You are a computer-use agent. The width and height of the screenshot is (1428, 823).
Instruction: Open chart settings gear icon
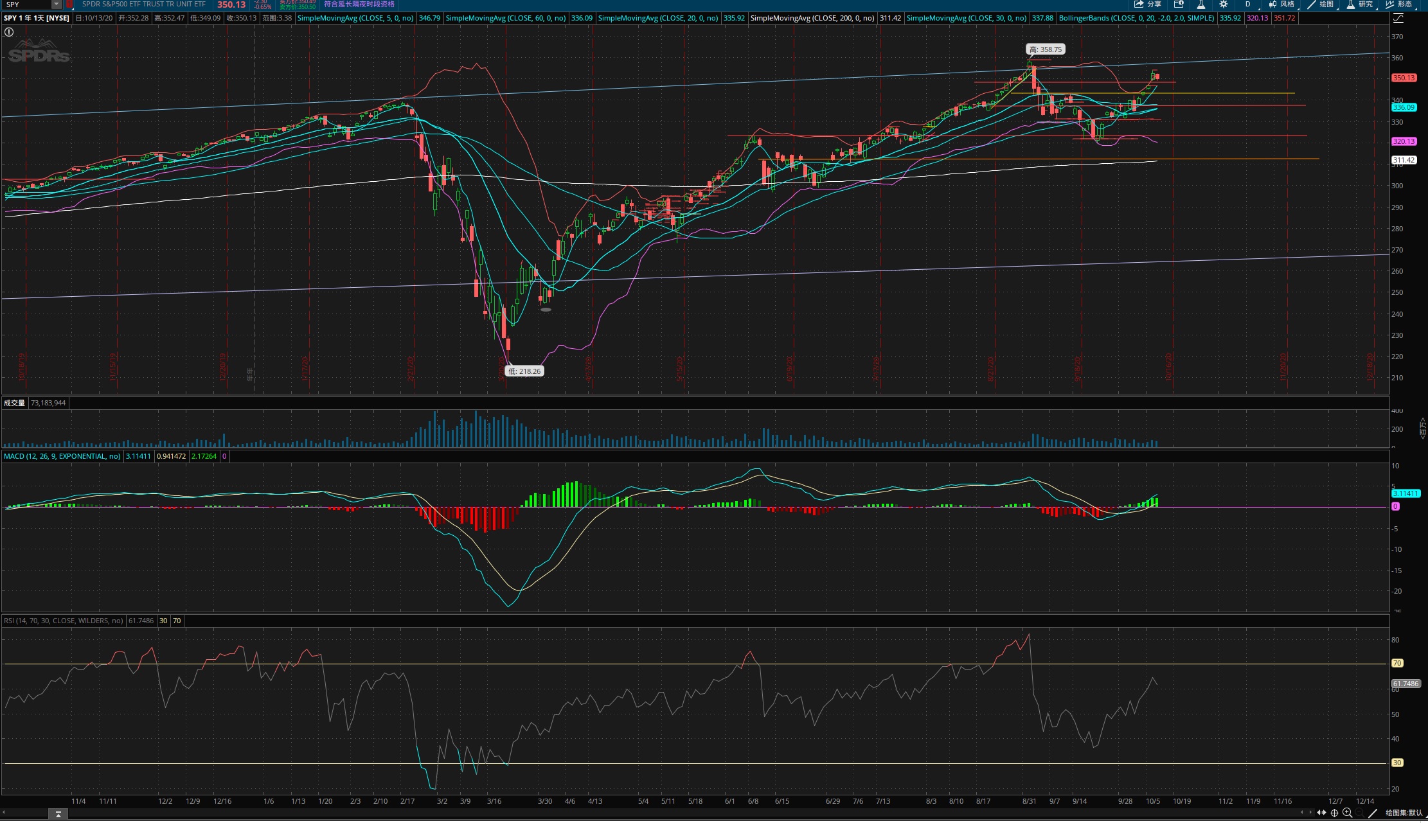click(x=1224, y=4)
